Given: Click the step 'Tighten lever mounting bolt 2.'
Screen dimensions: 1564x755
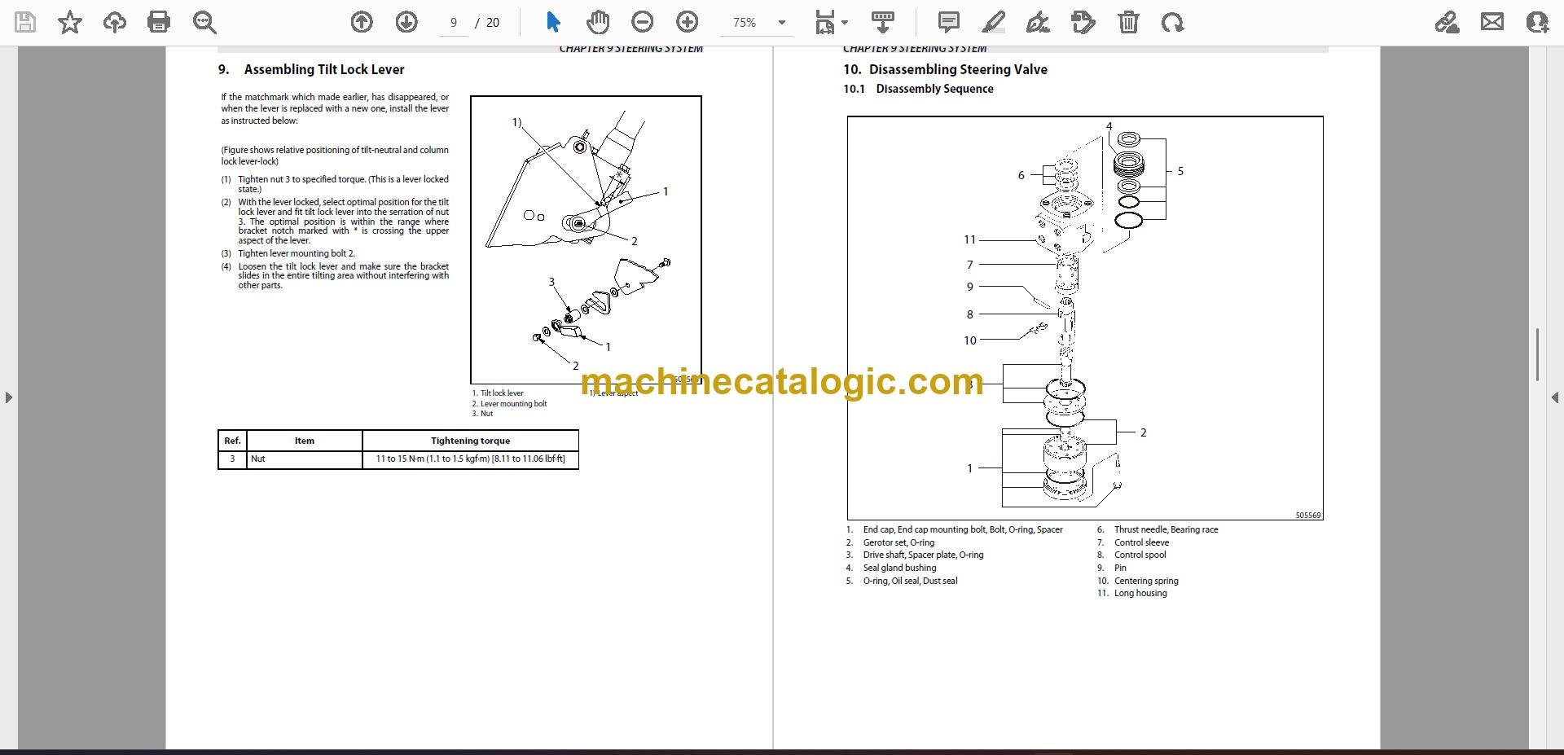Looking at the screenshot, I should (x=297, y=253).
